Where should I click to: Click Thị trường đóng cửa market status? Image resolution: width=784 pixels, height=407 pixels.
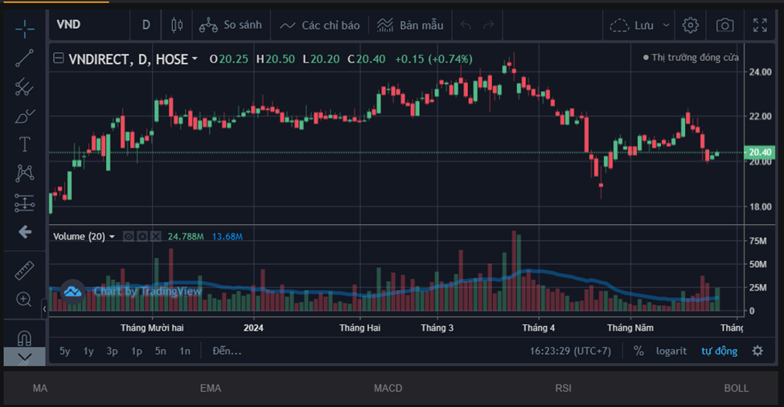(691, 58)
